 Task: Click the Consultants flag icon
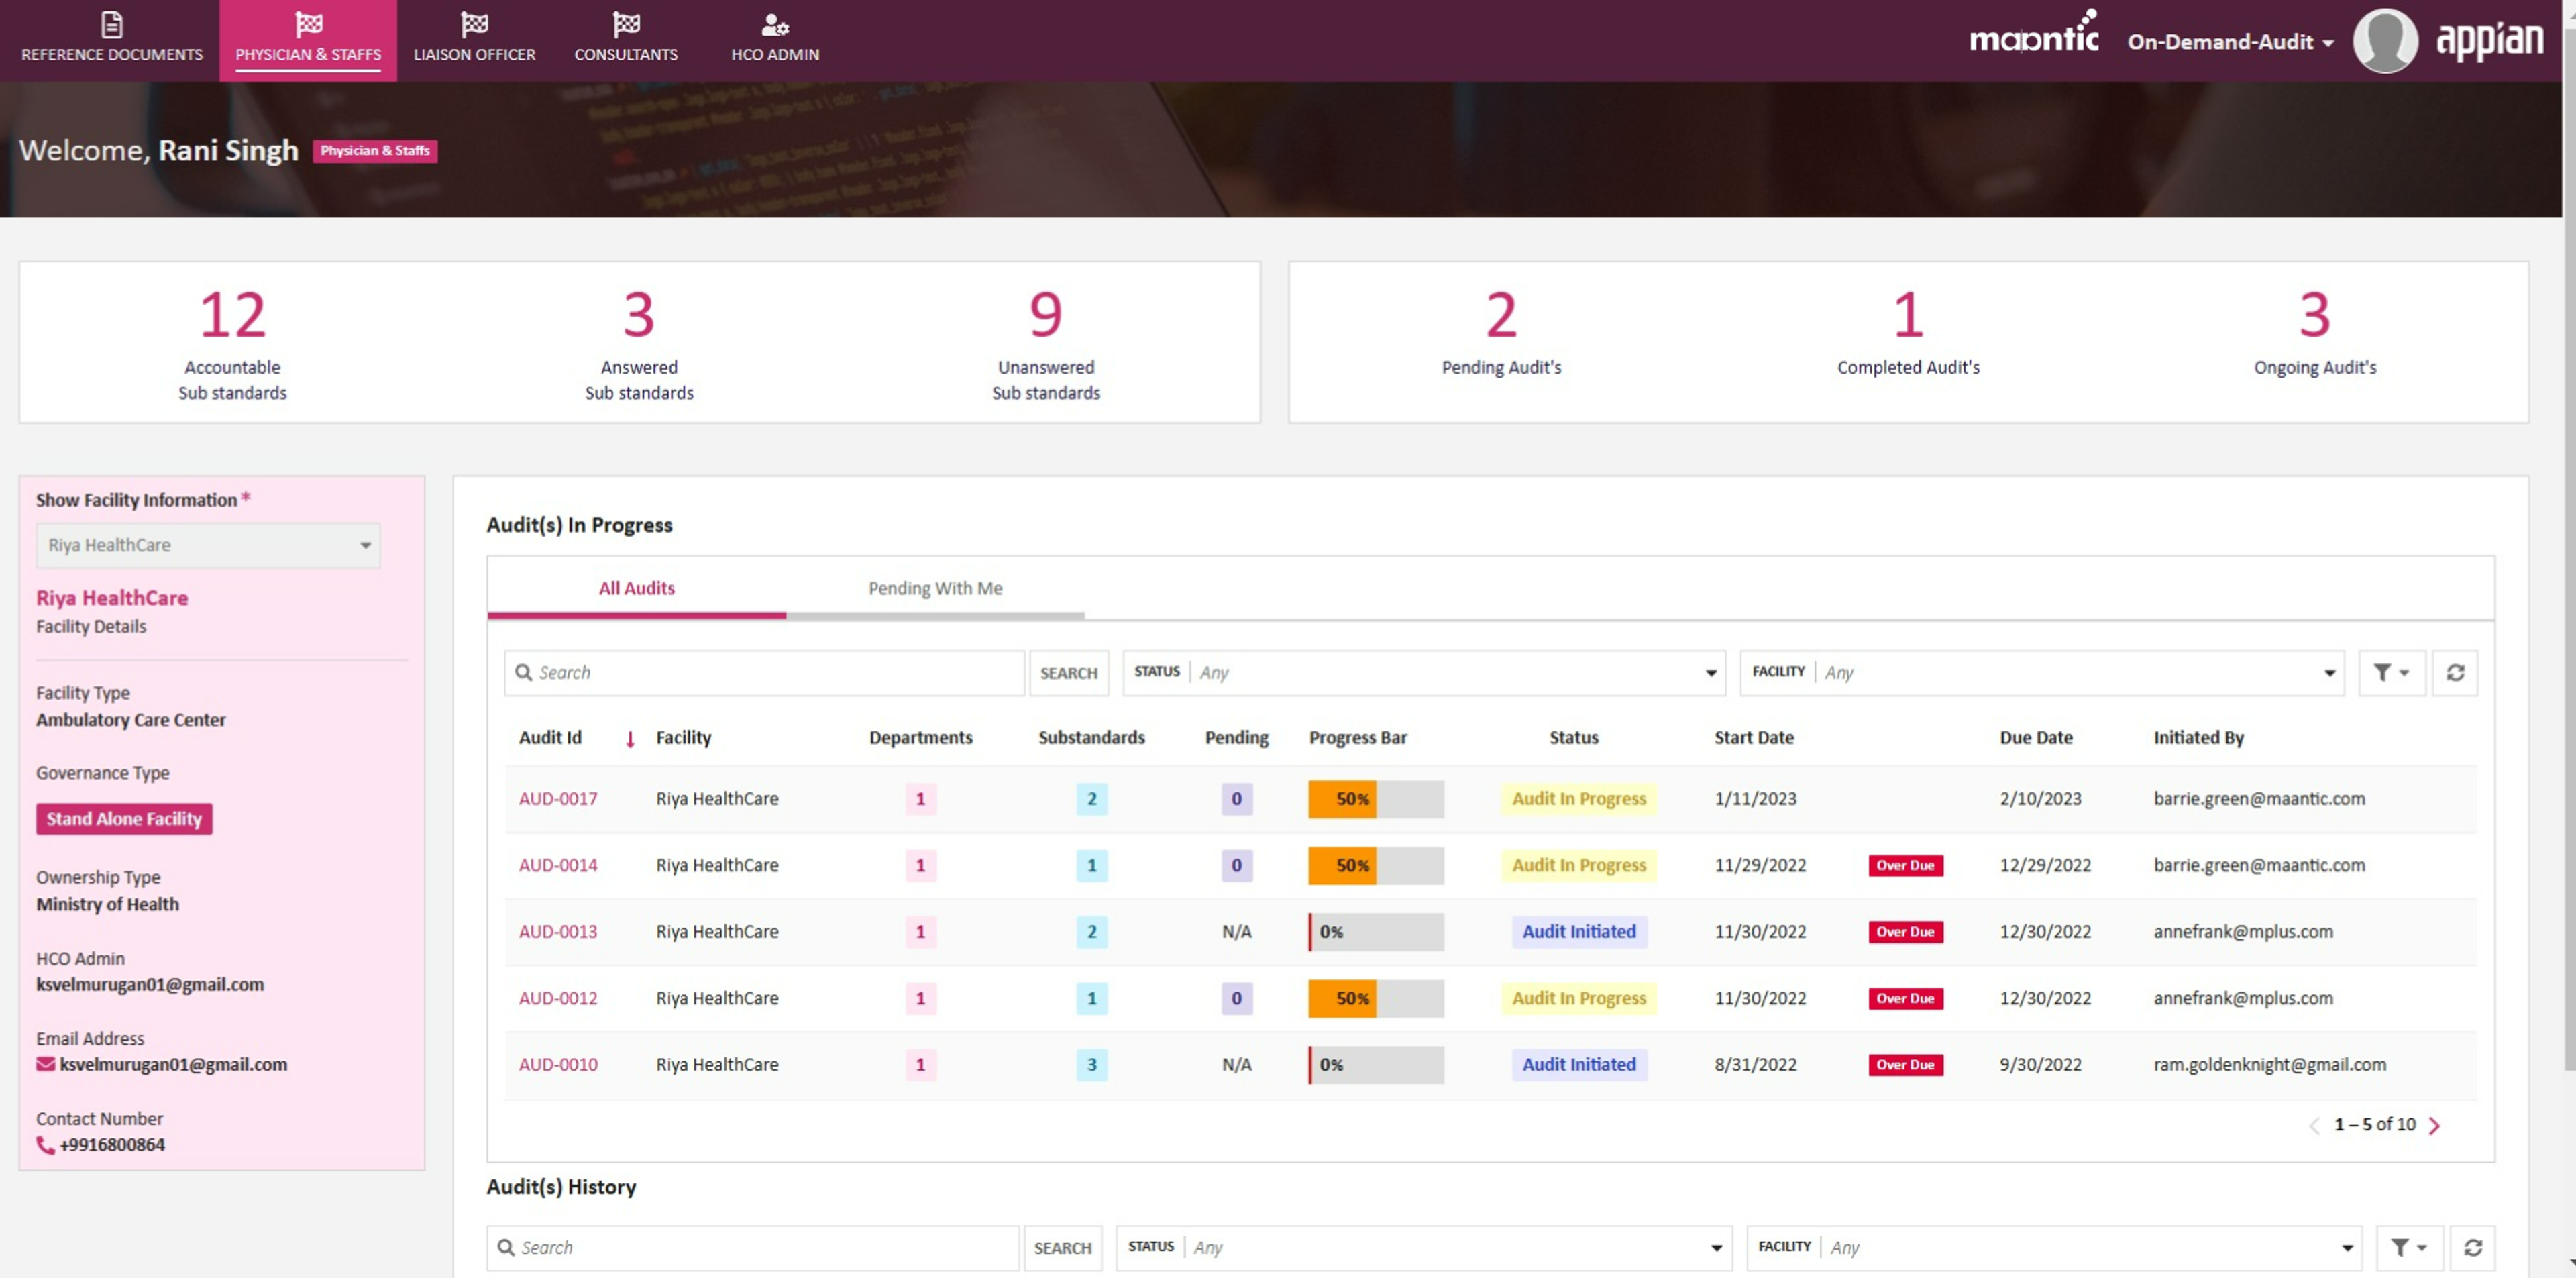[x=626, y=24]
